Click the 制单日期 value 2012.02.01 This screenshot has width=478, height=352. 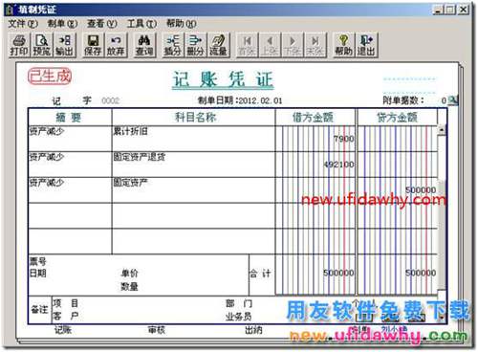pyautogui.click(x=260, y=100)
